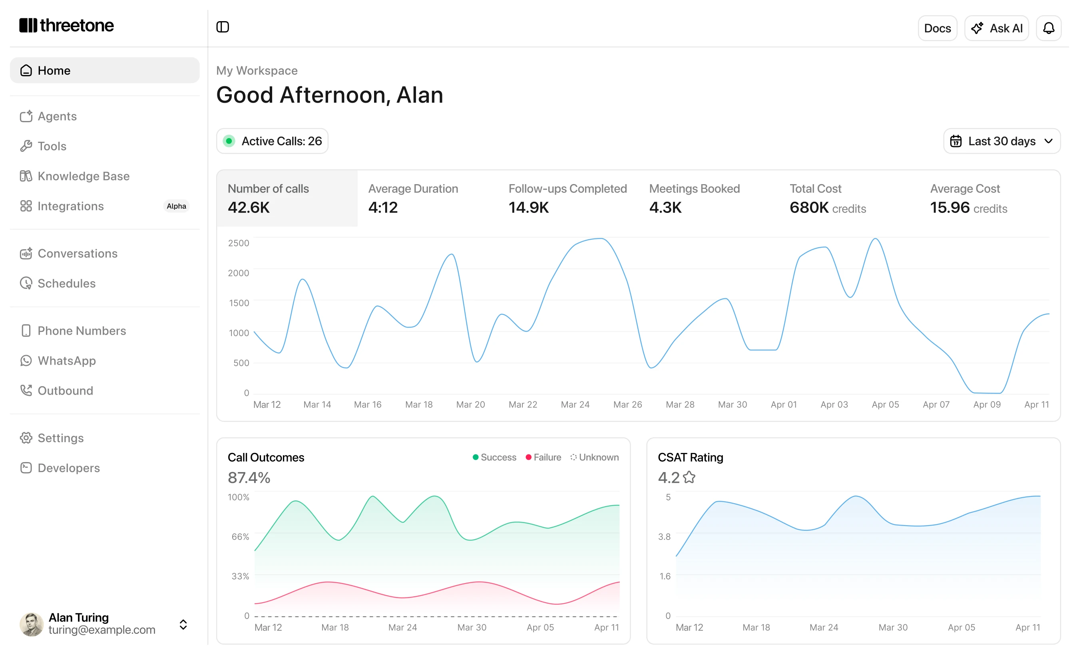1079x655 pixels.
Task: Click the Outbound phone icon
Action: 26,390
